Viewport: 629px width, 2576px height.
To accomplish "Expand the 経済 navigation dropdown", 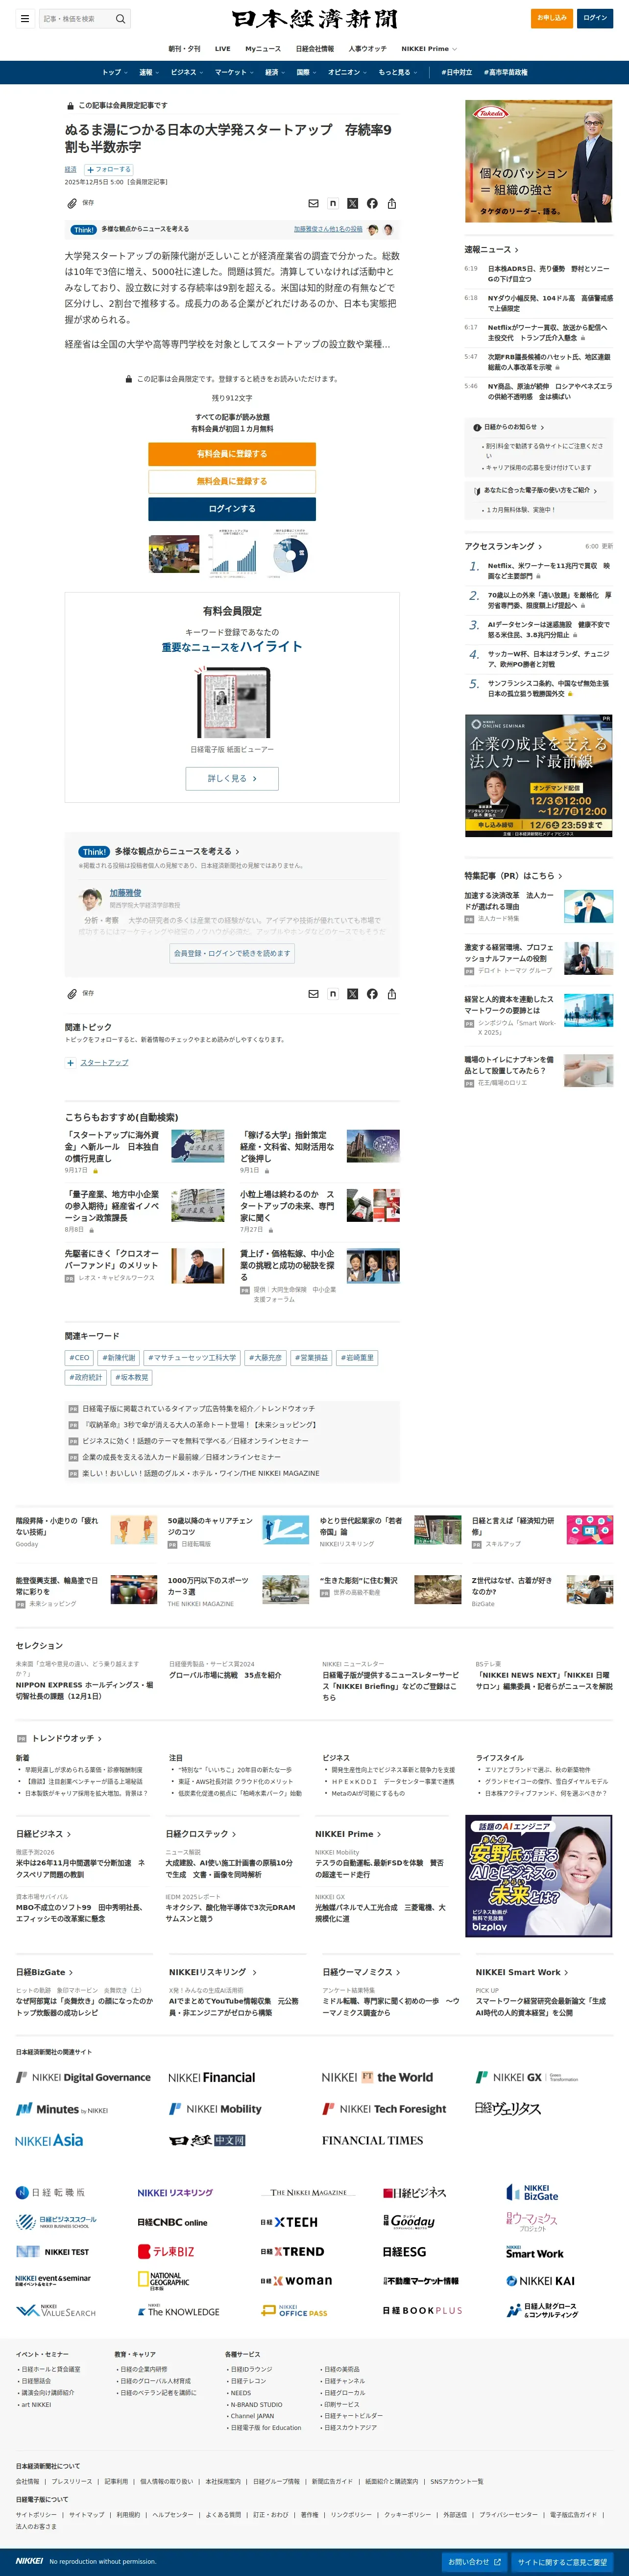I will click(x=274, y=72).
